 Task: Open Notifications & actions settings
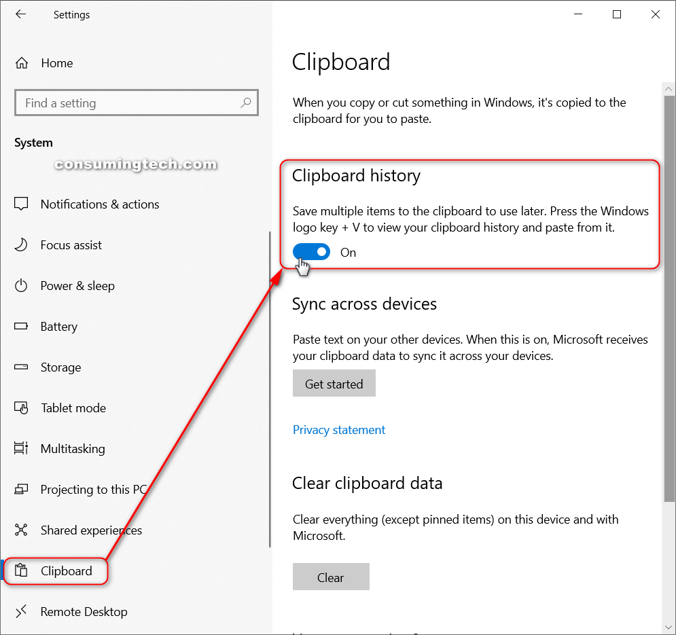point(100,204)
